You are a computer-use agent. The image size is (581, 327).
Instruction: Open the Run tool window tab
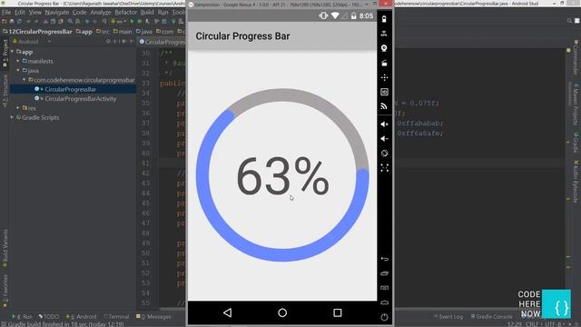coord(22,317)
